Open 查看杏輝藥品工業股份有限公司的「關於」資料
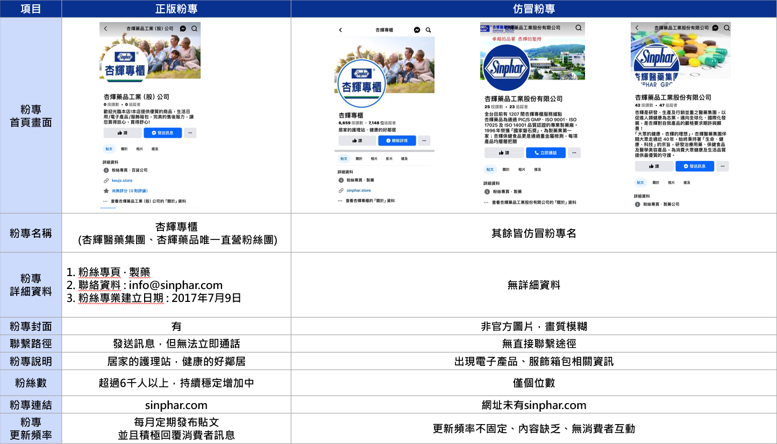Screen dimensions: 777x444 534,202
